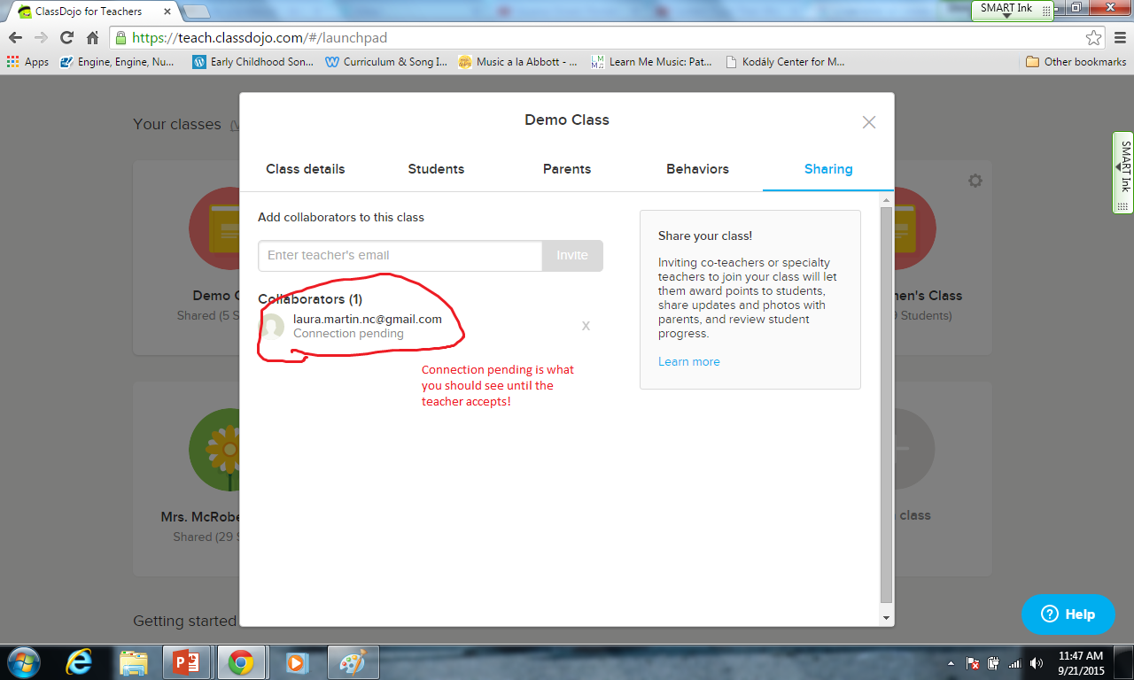Open Other bookmarks folder

(1076, 62)
